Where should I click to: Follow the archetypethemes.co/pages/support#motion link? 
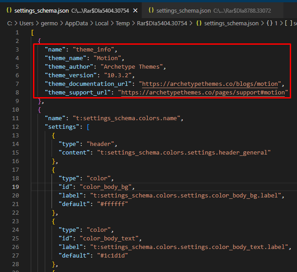[203, 92]
